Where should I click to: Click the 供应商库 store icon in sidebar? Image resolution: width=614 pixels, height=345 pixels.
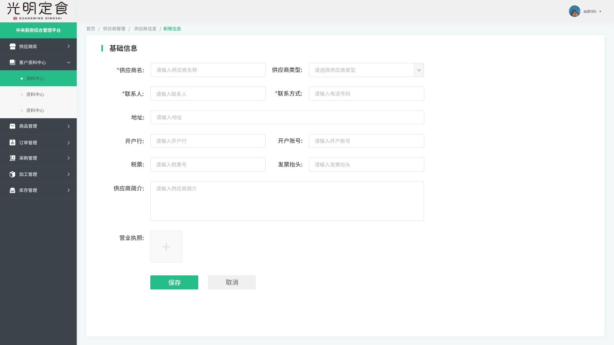(x=12, y=46)
